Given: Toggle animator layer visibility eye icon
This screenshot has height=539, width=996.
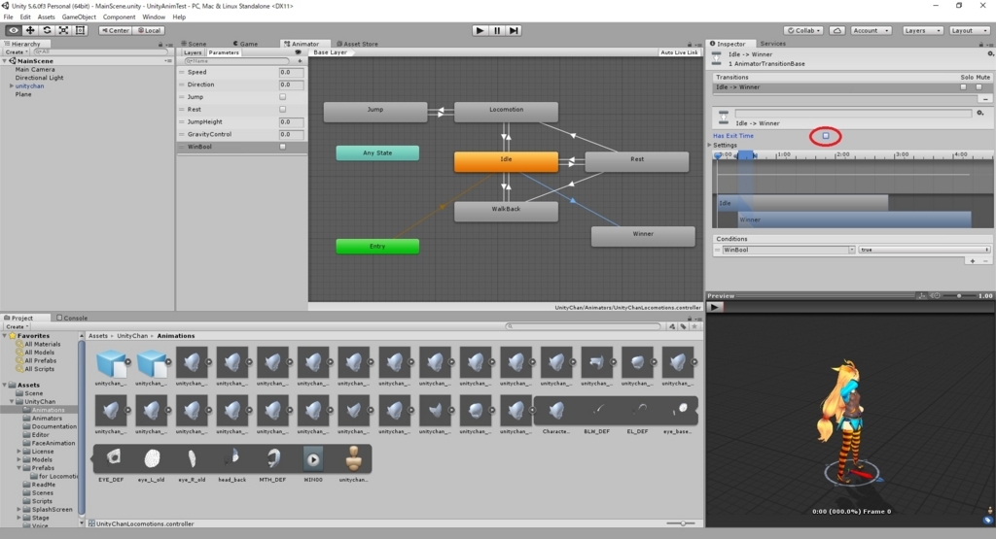Looking at the screenshot, I should (298, 52).
